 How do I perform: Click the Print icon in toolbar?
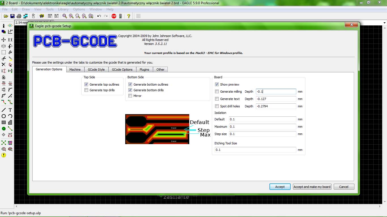point(19,16)
